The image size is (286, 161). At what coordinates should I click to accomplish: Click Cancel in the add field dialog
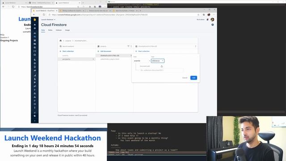pyautogui.click(x=185, y=78)
